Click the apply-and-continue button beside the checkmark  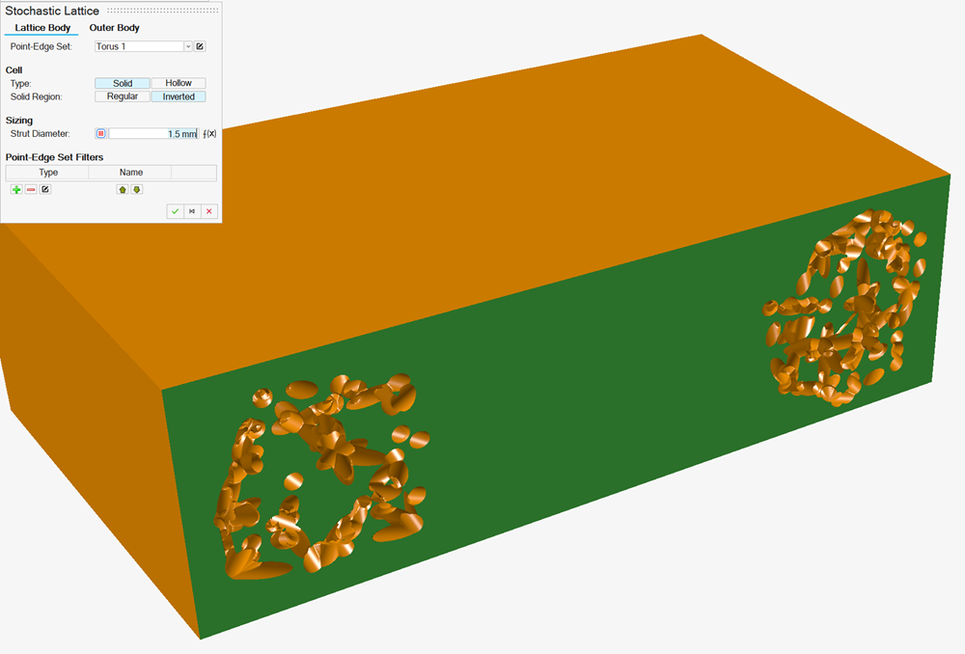tap(192, 211)
